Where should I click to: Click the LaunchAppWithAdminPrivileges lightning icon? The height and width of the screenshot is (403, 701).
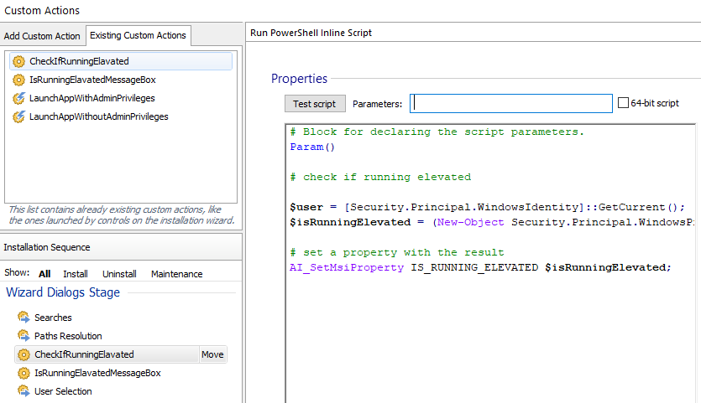[18, 98]
